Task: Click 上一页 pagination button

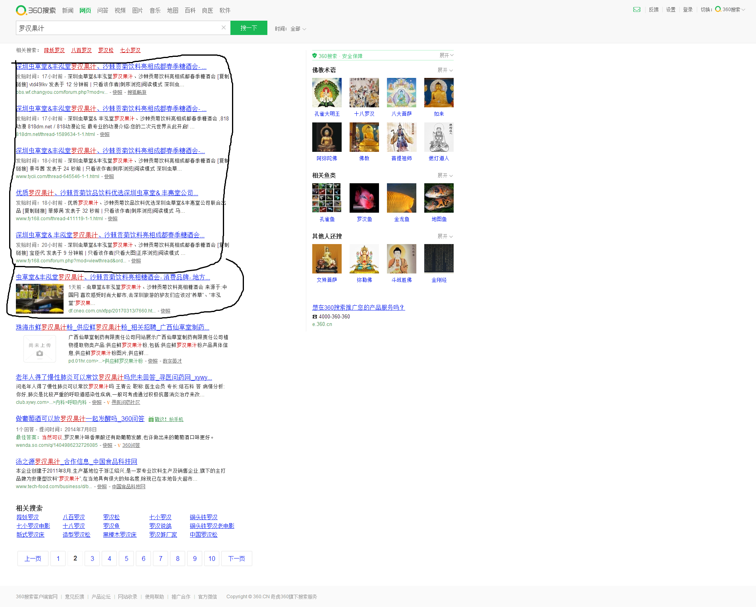Action: pos(33,559)
